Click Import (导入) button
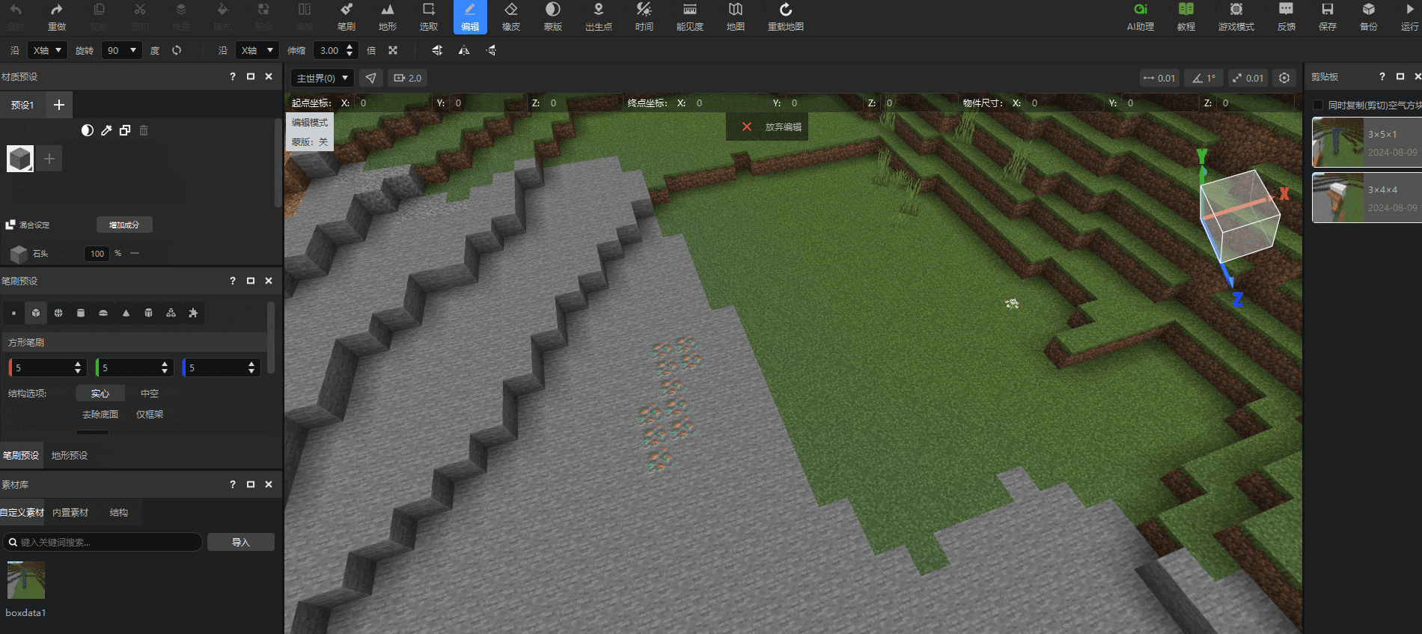 241,542
